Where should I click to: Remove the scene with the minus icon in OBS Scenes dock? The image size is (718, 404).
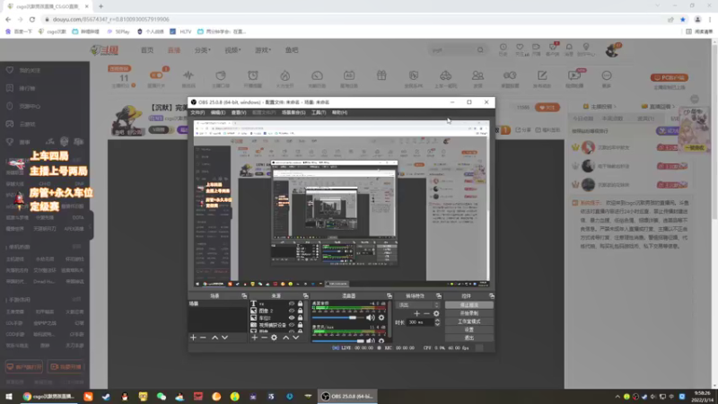point(204,338)
